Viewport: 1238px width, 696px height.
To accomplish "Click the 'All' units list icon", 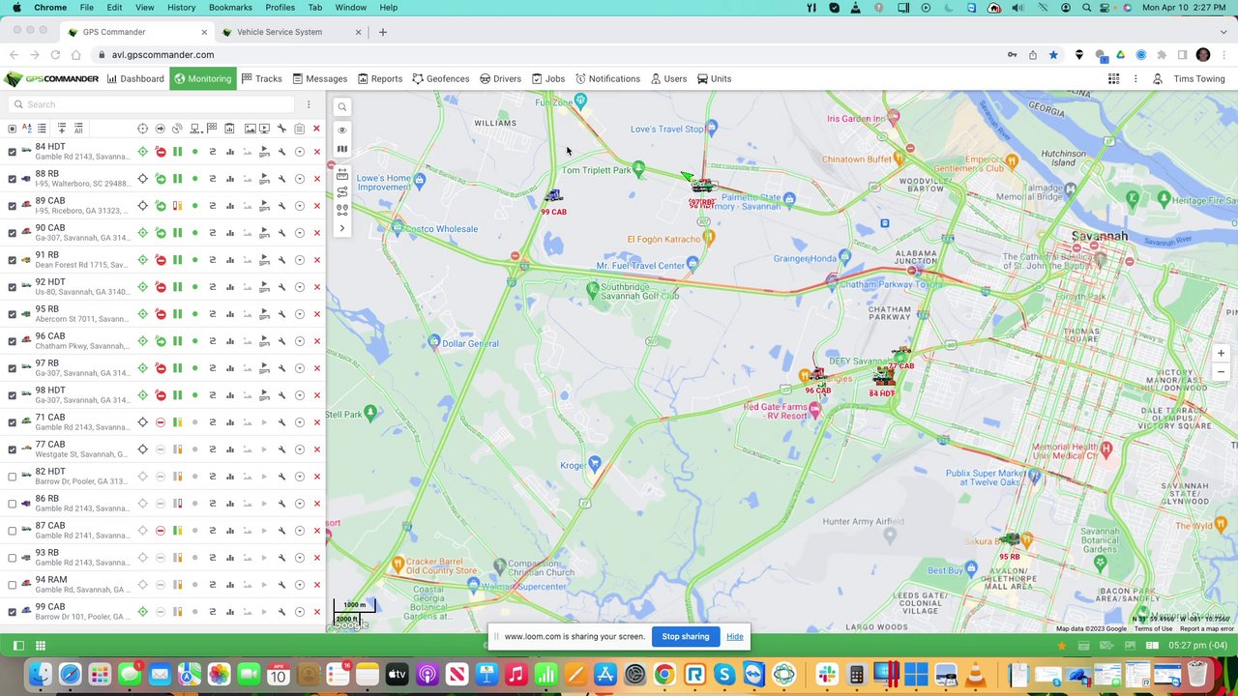I will 78,129.
